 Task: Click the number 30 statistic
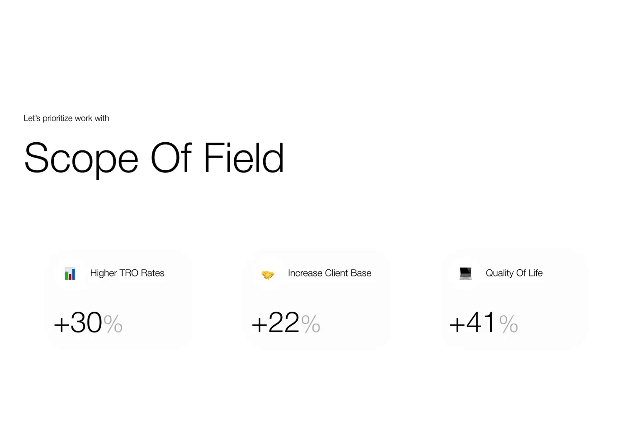click(86, 323)
